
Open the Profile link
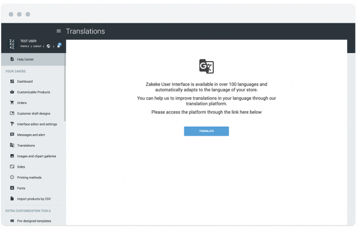tap(24, 46)
